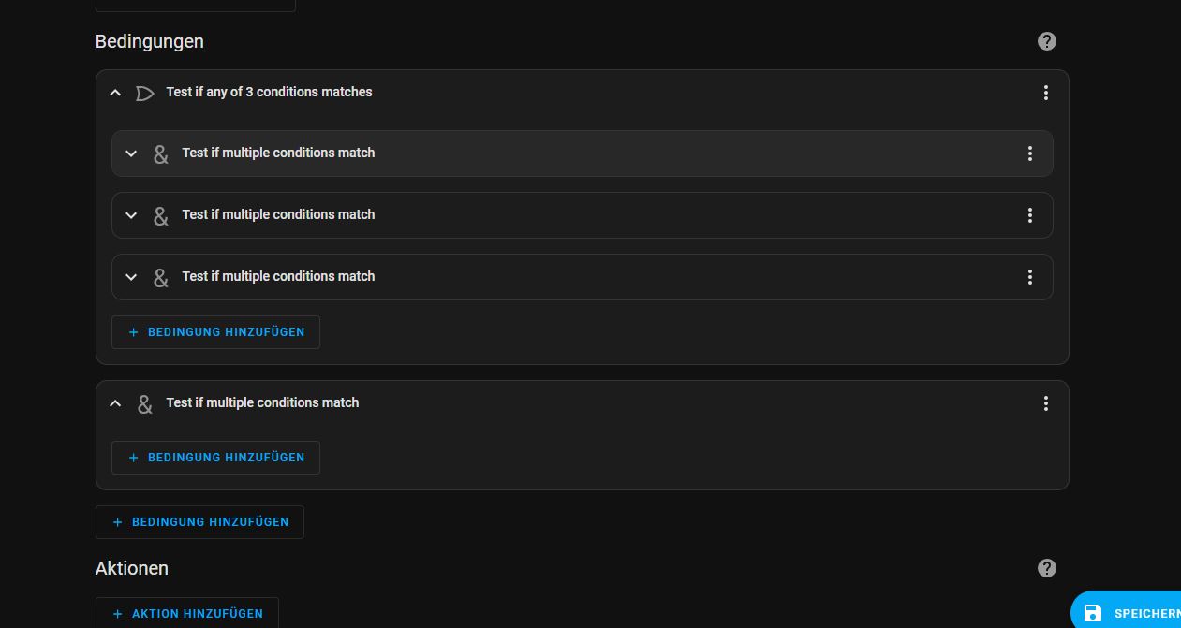
Task: Open three-dot menu of second nested condition
Action: (1030, 215)
